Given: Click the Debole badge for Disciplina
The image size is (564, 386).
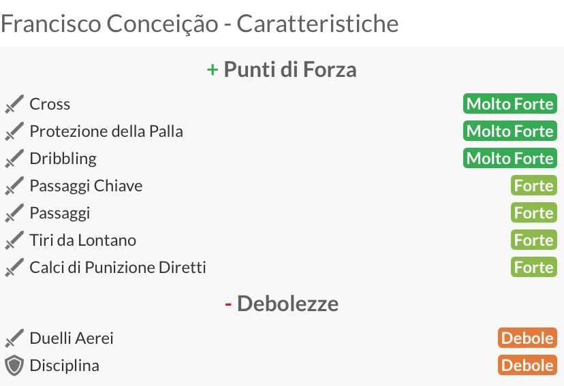Looking at the screenshot, I should (x=527, y=365).
